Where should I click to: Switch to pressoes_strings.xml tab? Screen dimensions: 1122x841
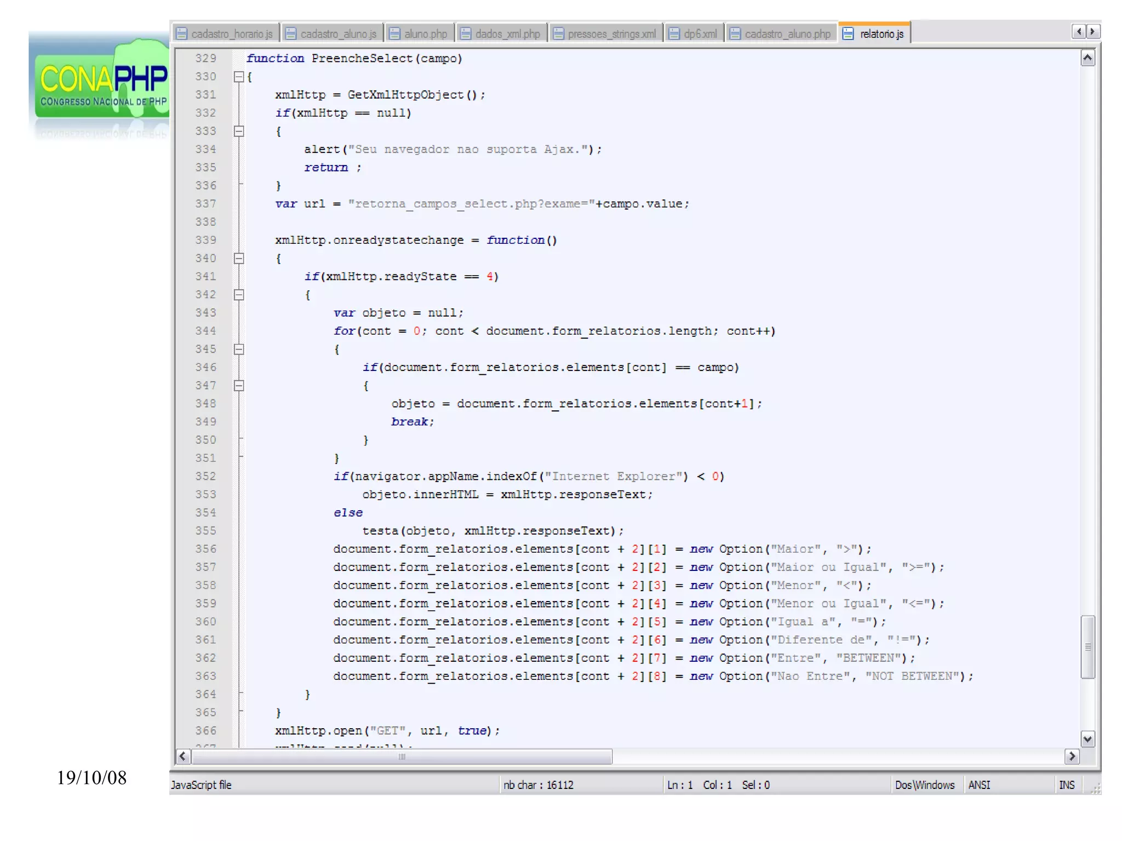click(605, 34)
